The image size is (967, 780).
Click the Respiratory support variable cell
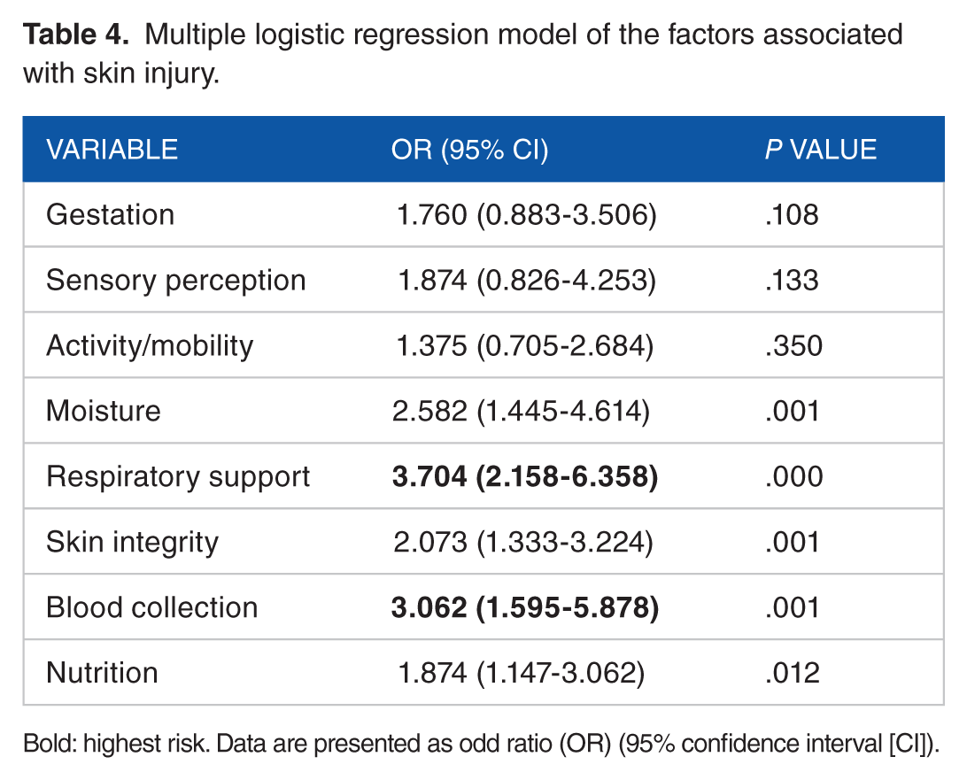click(x=178, y=477)
